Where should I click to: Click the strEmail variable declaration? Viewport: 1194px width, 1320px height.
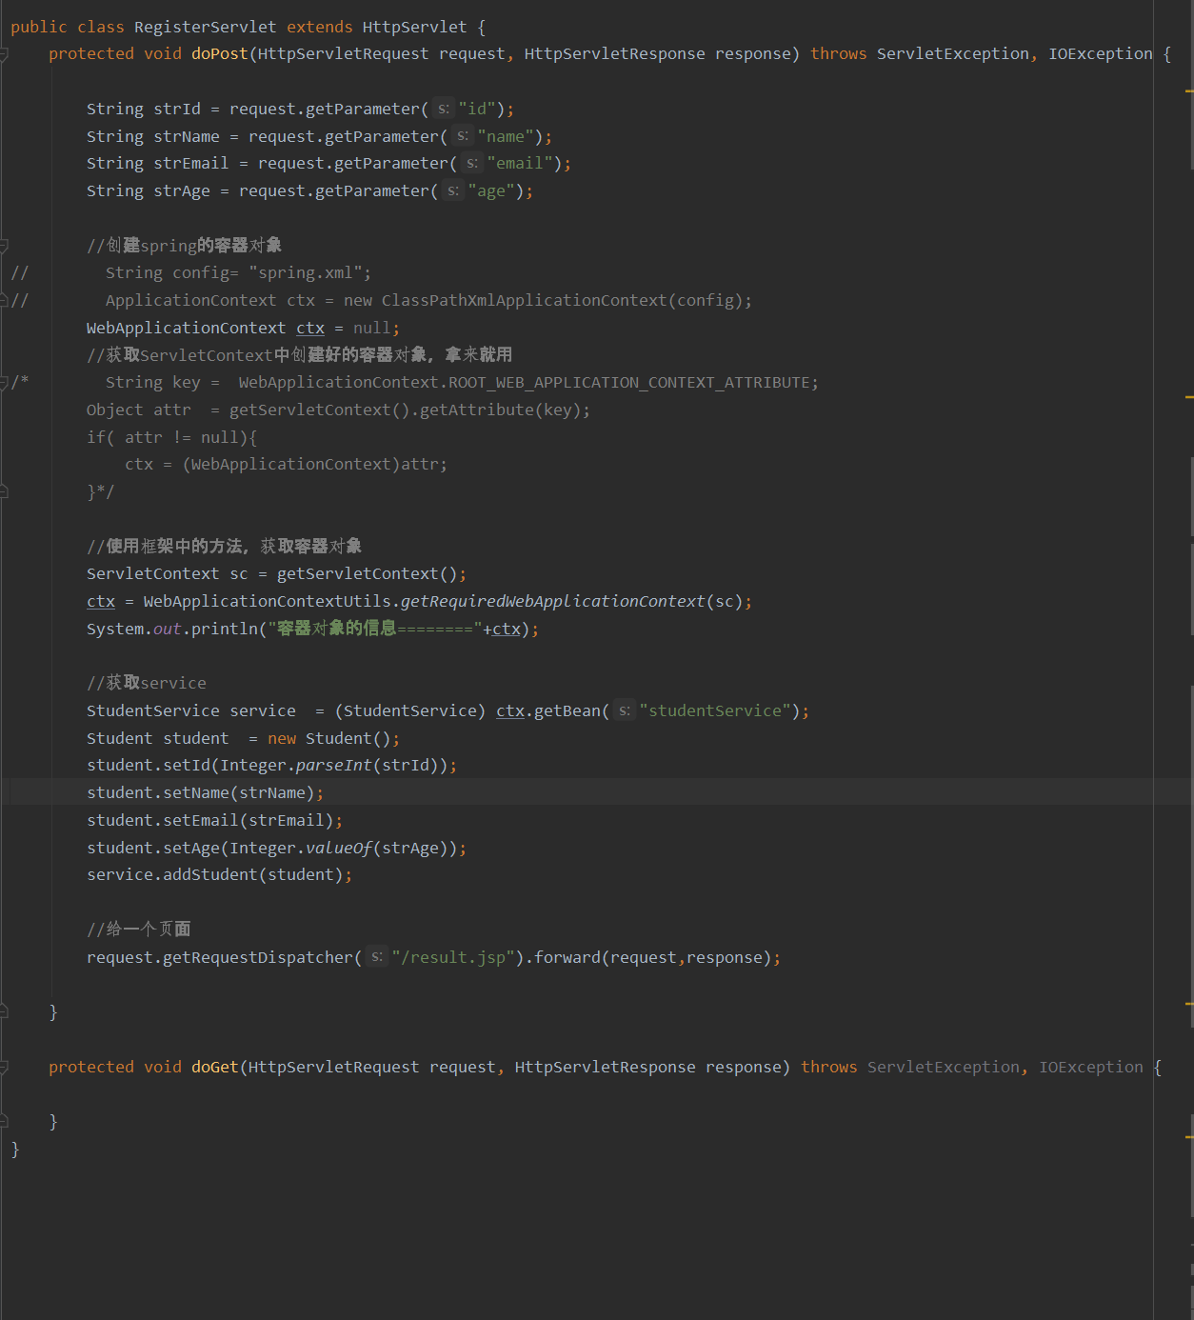[191, 164]
